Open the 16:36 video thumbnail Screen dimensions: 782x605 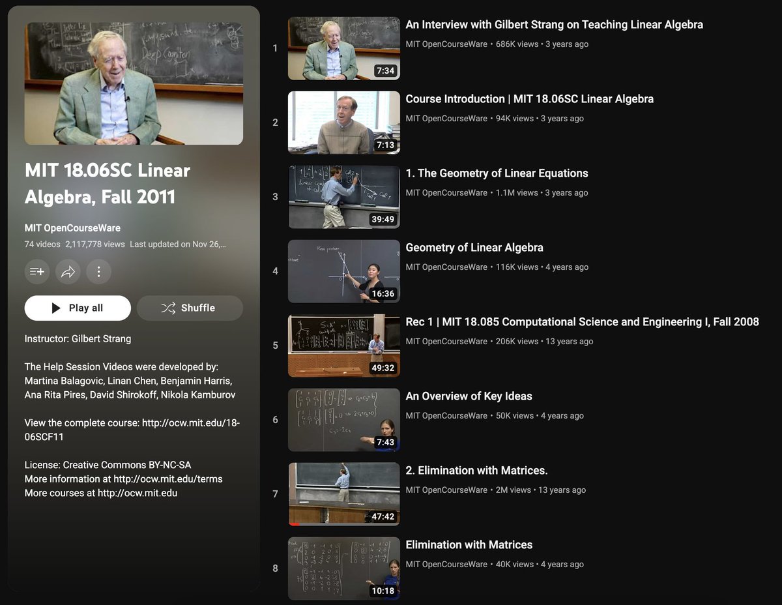(344, 271)
